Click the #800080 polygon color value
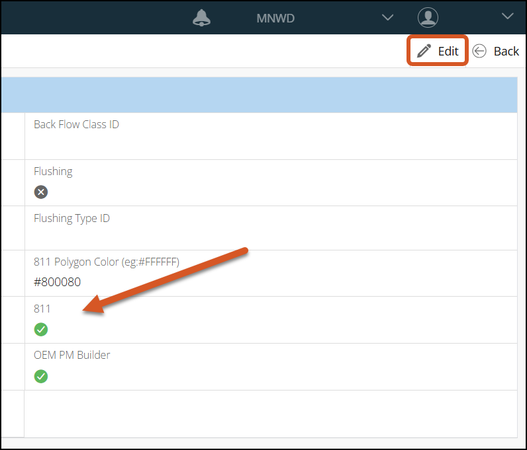The height and width of the screenshot is (450, 527). click(x=58, y=282)
